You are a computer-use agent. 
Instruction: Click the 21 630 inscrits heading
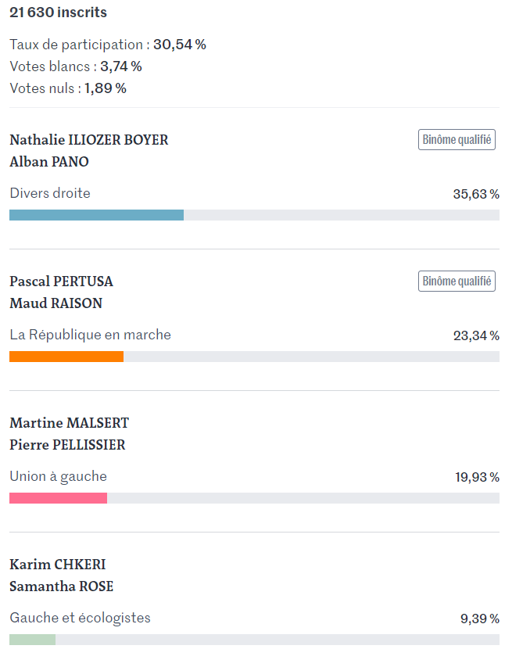(59, 13)
